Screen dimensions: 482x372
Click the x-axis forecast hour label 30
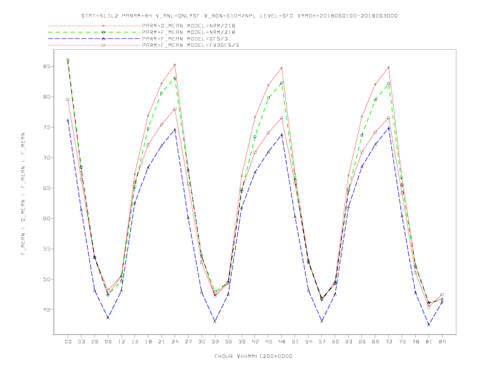(x=201, y=342)
